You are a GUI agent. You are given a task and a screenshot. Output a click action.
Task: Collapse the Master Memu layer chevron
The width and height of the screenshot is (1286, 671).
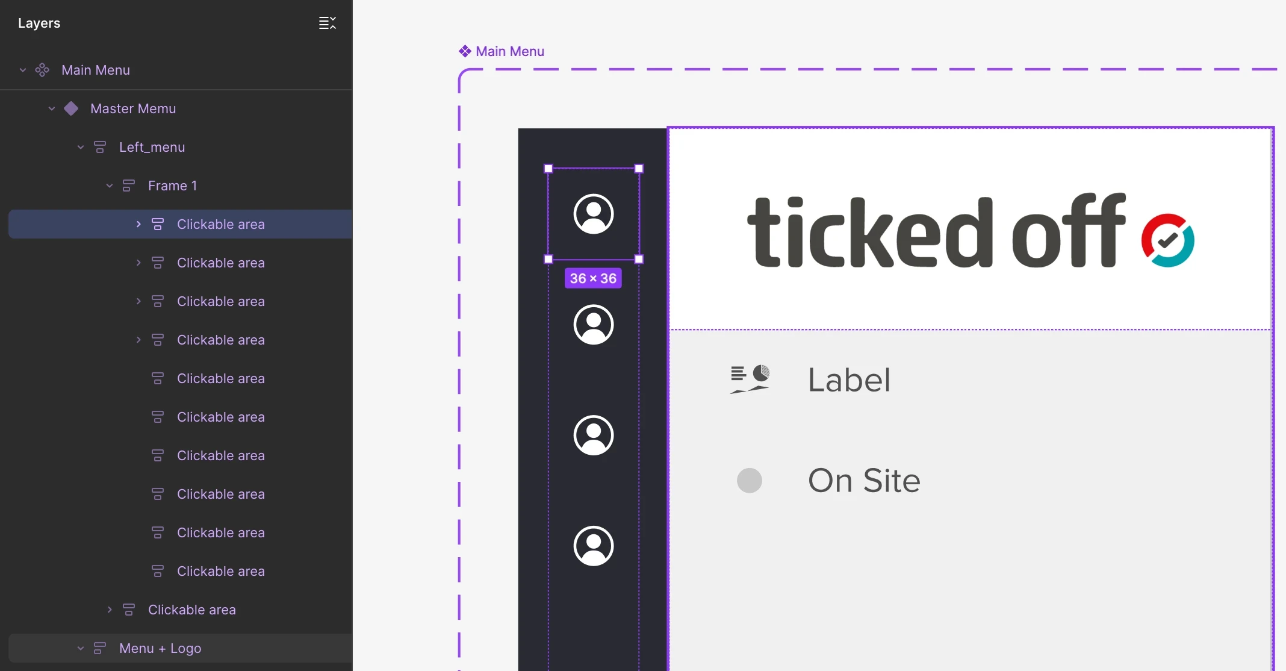coord(52,108)
